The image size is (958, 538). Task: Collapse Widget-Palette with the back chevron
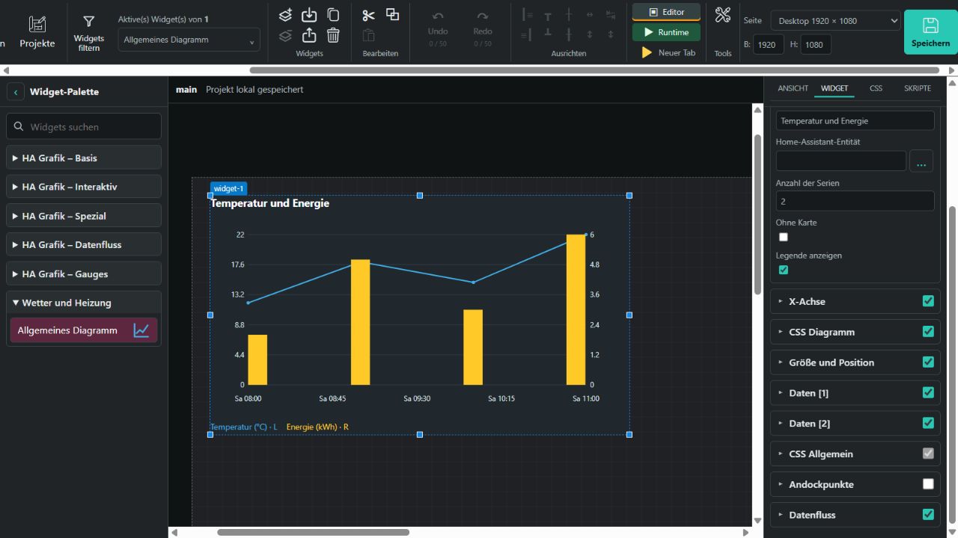(x=16, y=92)
